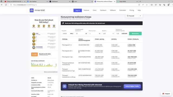Click 735.5101 USD profit value
The width and height of the screenshot is (173, 97).
coord(132,75)
